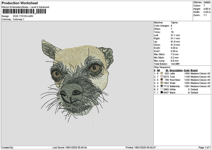
Task: Click the stitch count '7713'
Action: pos(166,86)
